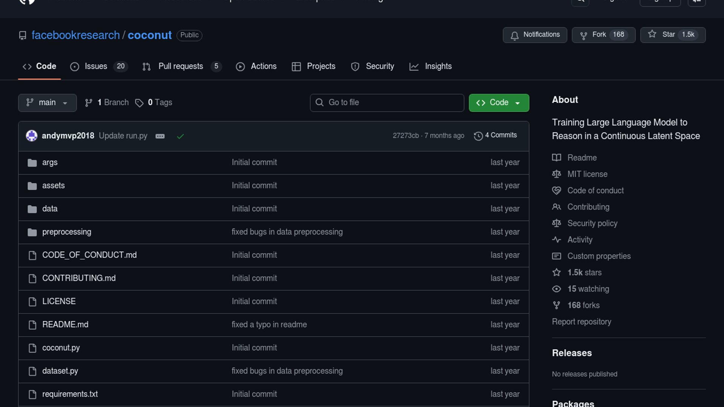Image resolution: width=724 pixels, height=407 pixels.
Task: Open the Pull requests tab
Action: pos(181,66)
